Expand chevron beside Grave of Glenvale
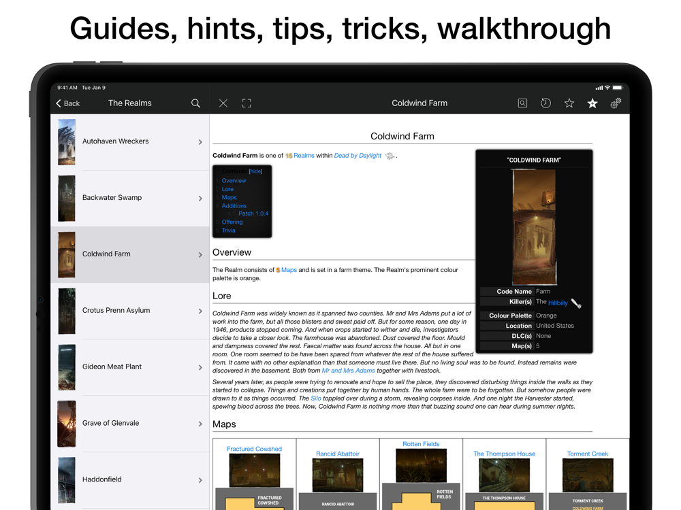This screenshot has height=510, width=681. 200,424
